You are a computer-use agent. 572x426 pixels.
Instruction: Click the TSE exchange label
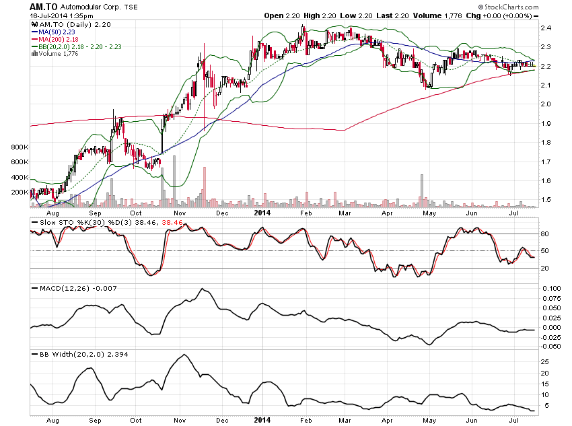[x=131, y=7]
